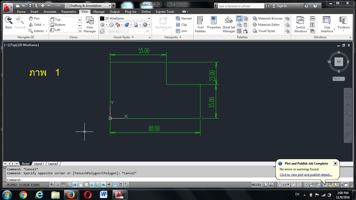Toggle Ortho Mode in status bar
Screen dimensions: 356x200
pyautogui.click(x=69, y=185)
